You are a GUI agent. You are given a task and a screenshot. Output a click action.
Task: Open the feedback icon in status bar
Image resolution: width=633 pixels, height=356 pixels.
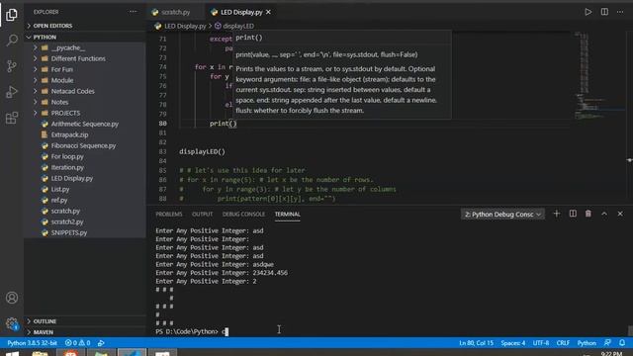[x=607, y=343]
